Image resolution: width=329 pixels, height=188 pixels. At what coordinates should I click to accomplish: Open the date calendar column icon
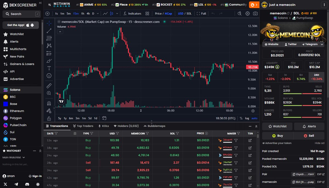point(75,133)
